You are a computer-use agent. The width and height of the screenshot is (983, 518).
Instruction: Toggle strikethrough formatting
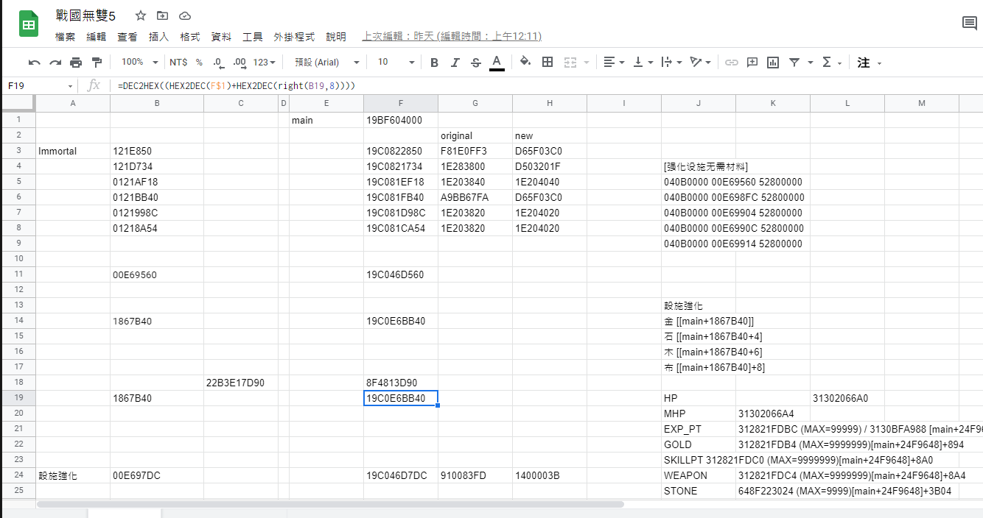(476, 63)
